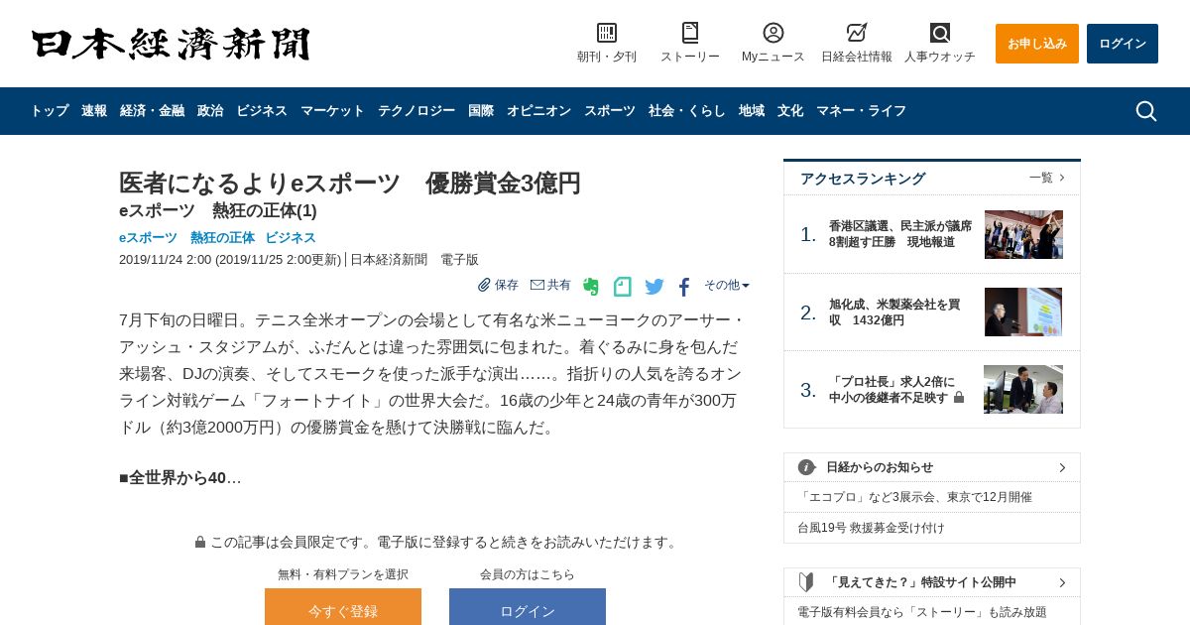1190x625 pixels.
Task: Share to Evernote with the elephant icon
Action: [591, 287]
